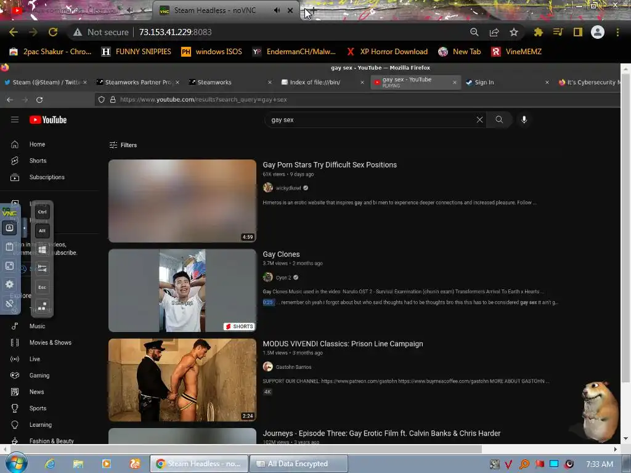Open Chrome profile avatar

[598, 32]
